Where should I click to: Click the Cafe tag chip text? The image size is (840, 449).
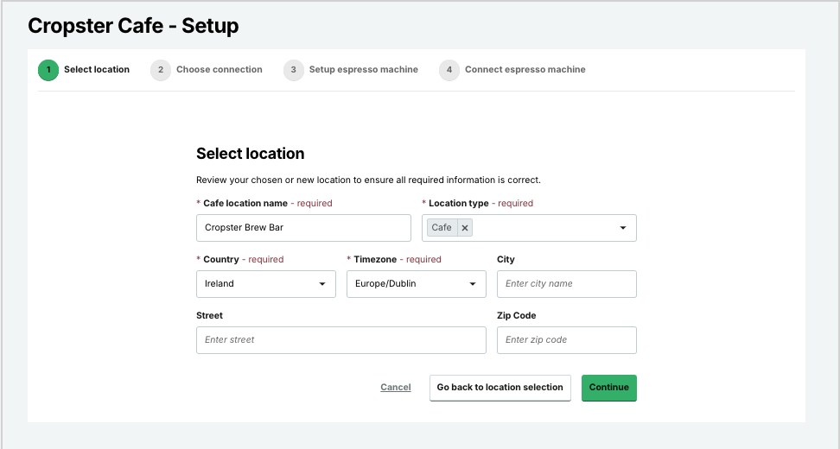(x=442, y=227)
